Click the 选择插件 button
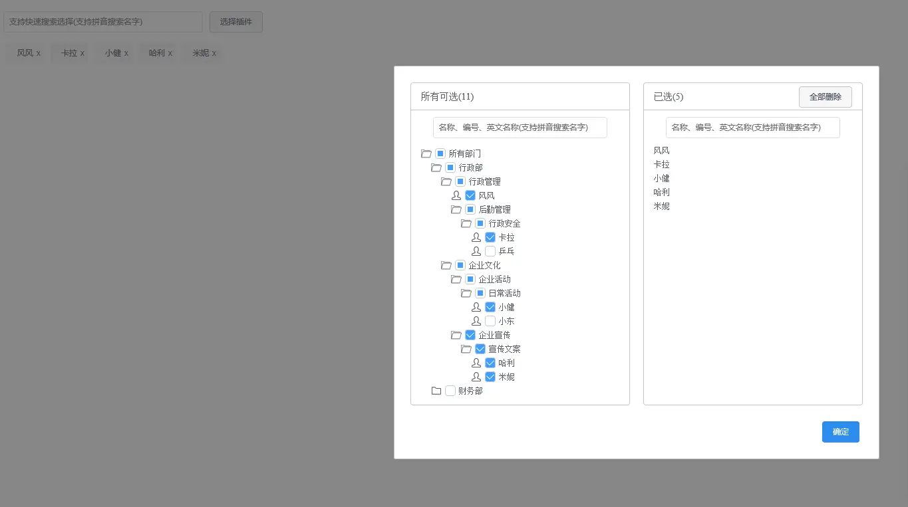Screen dimensions: 908x507 [x=236, y=22]
